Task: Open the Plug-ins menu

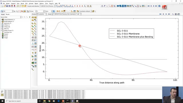Action: click(x=51, y=3)
